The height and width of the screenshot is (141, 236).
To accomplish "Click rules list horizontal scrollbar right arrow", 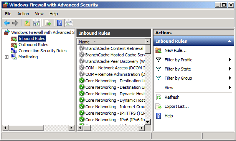I will (x=142, y=128).
